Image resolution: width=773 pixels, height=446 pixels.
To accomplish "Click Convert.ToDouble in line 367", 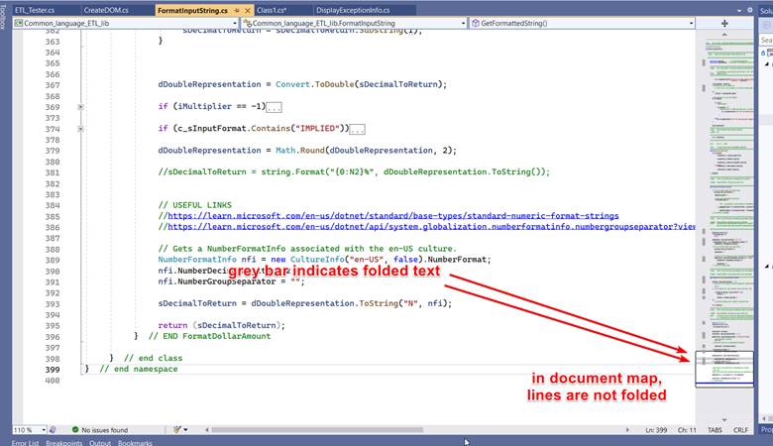I will (x=314, y=84).
